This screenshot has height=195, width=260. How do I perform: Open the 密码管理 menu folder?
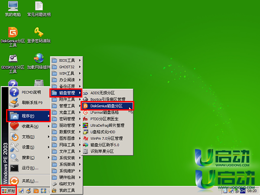66,119
